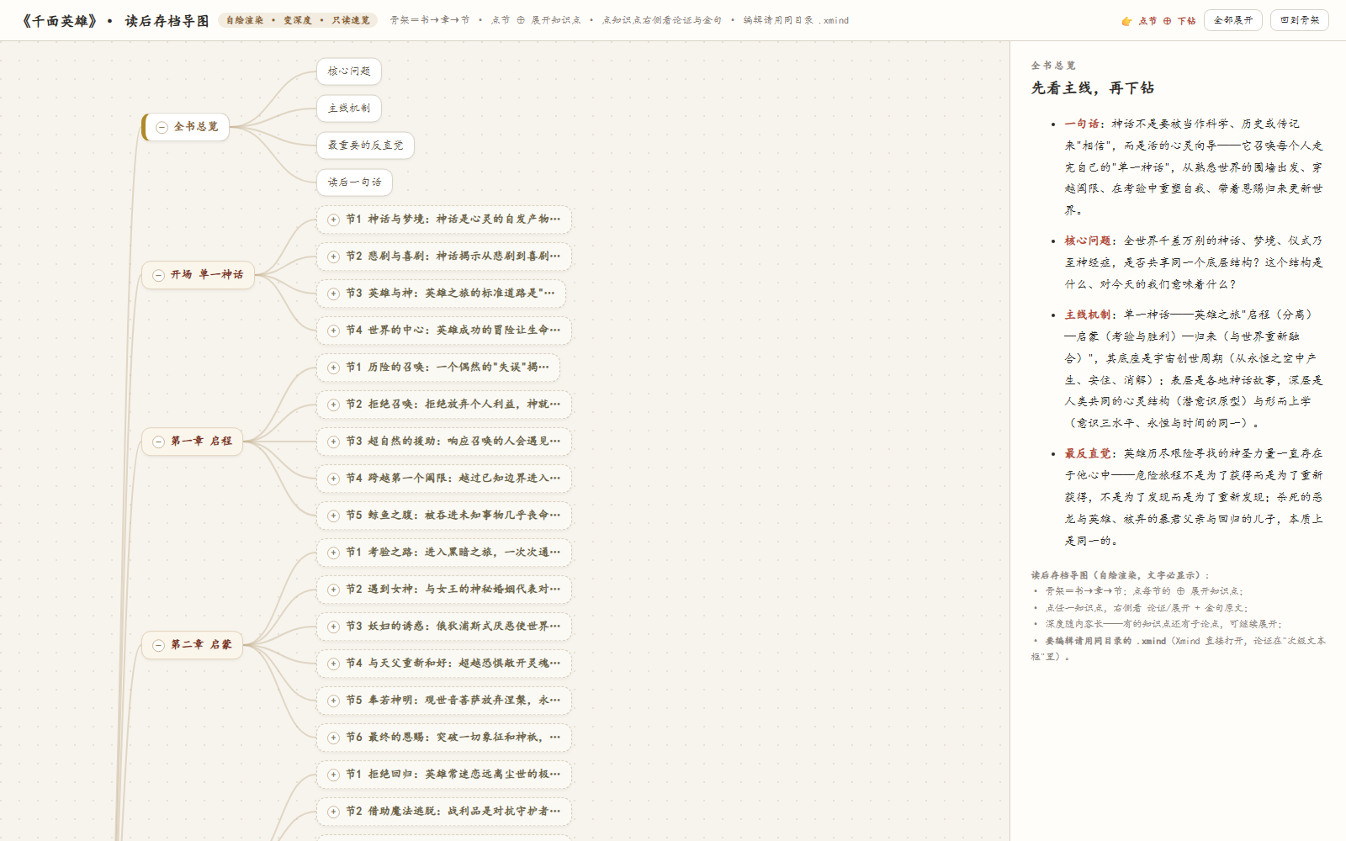Expand 节1 神话与梦境 plus icon
1346x841 pixels.
333,220
